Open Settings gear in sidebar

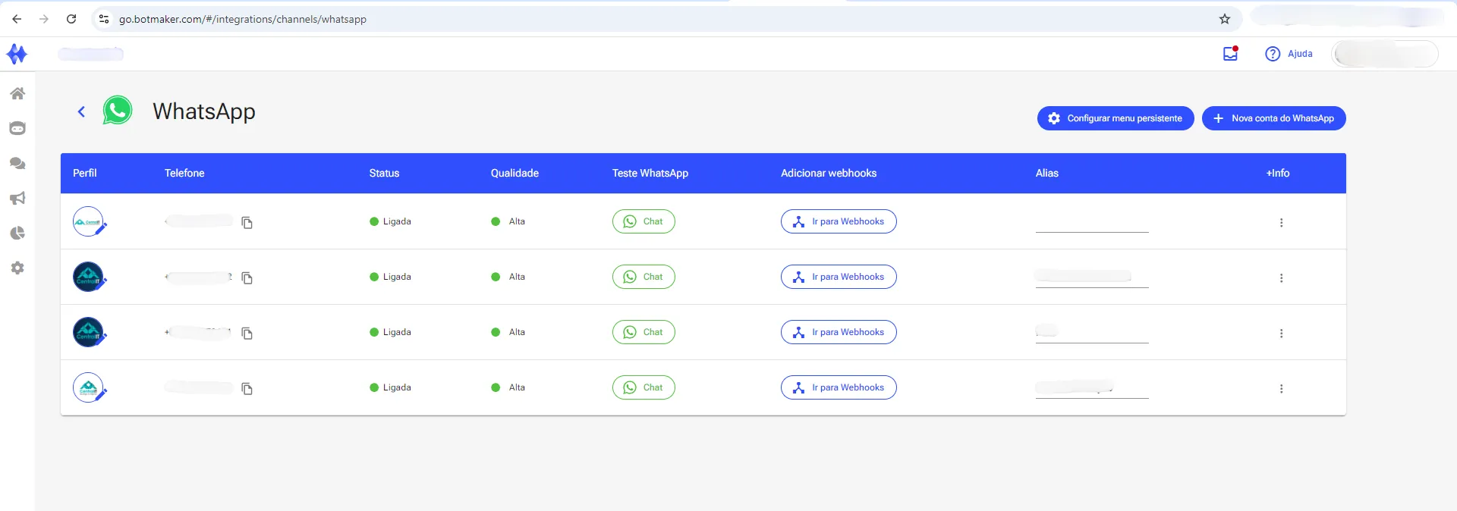(x=17, y=268)
